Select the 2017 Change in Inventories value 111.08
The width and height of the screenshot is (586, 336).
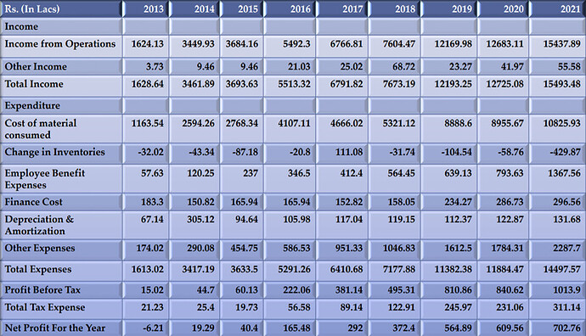[349, 153]
